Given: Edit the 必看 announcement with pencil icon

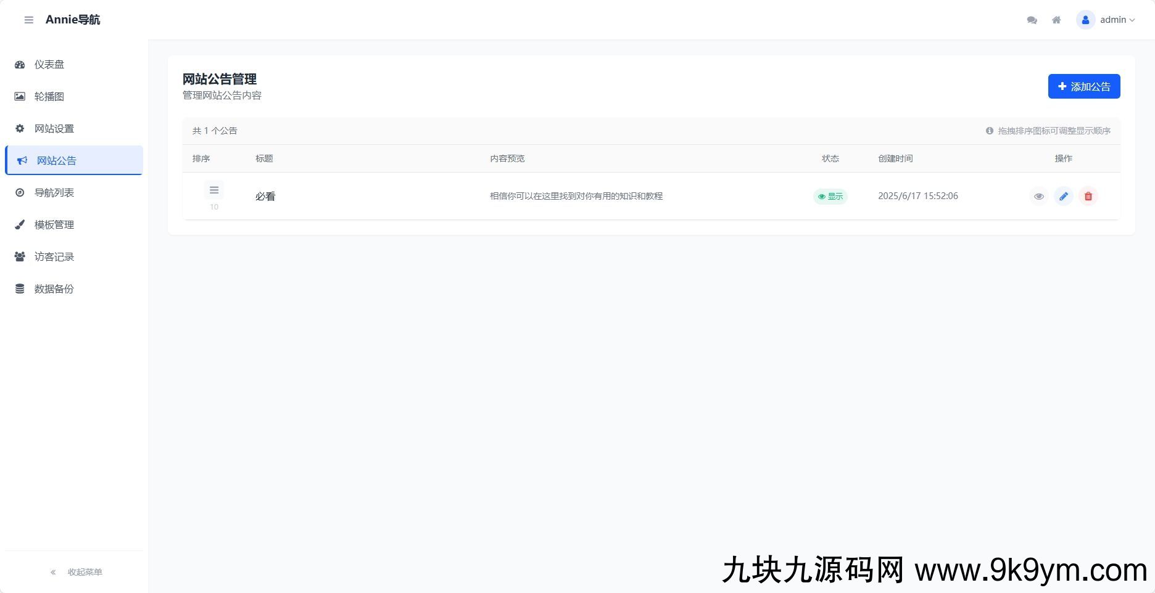Looking at the screenshot, I should point(1064,196).
